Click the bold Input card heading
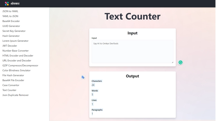Viewport: 216px width, 121px height. [x=132, y=33]
